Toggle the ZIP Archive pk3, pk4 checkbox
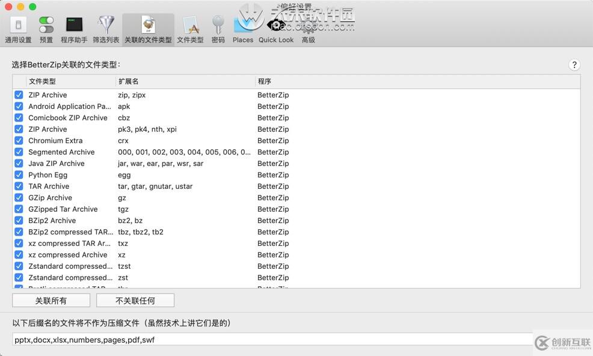593x356 pixels. pyautogui.click(x=19, y=129)
